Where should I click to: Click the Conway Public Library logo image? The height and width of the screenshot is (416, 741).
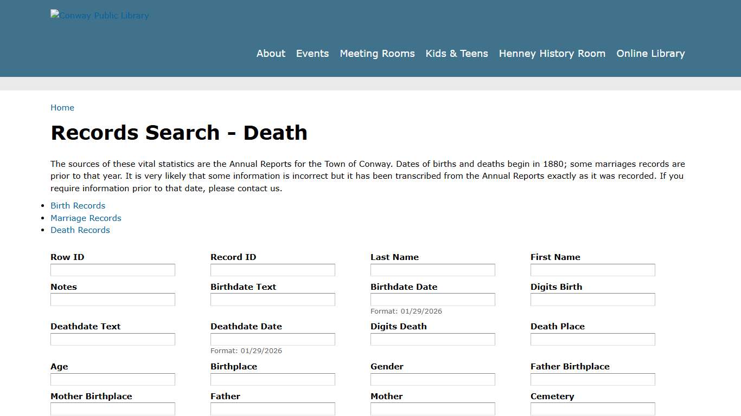coord(99,15)
